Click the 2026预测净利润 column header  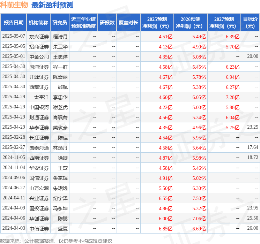coord(191,23)
